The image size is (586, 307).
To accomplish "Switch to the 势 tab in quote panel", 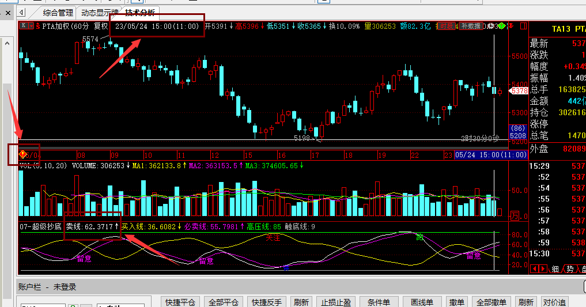I will pos(569,268).
